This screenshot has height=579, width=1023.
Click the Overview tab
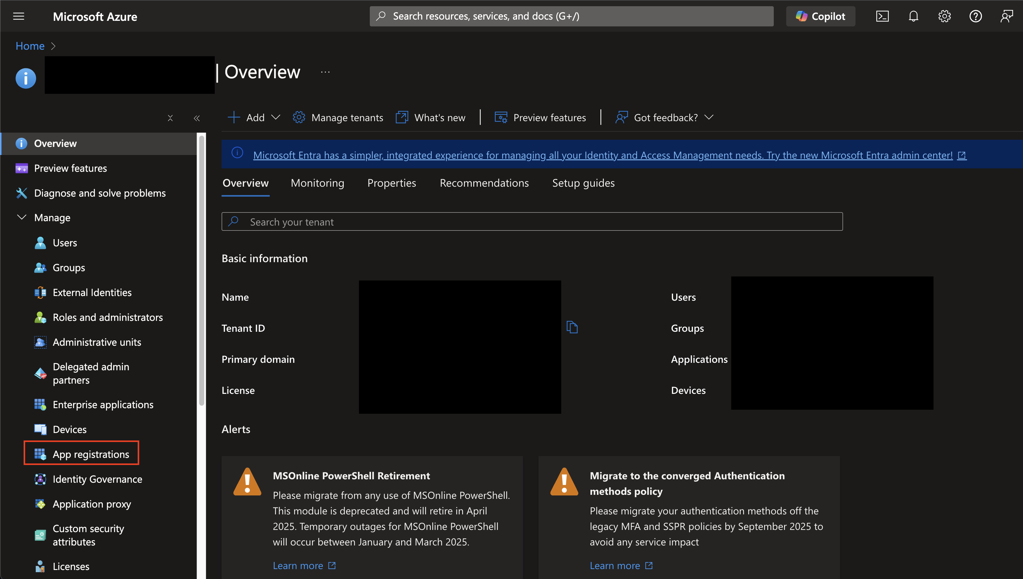coord(246,182)
